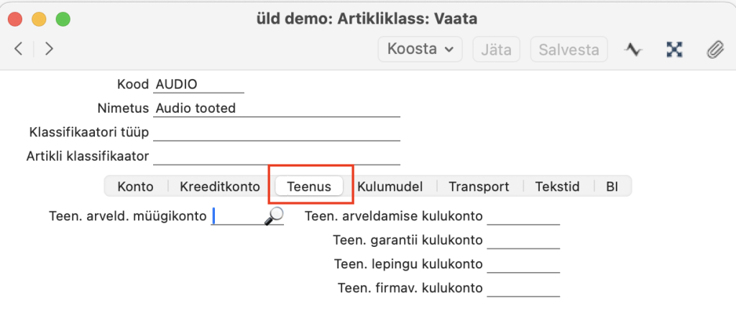Screen dimensions: 736x323
Task: Switch to the Konto tab
Action: [x=136, y=187]
